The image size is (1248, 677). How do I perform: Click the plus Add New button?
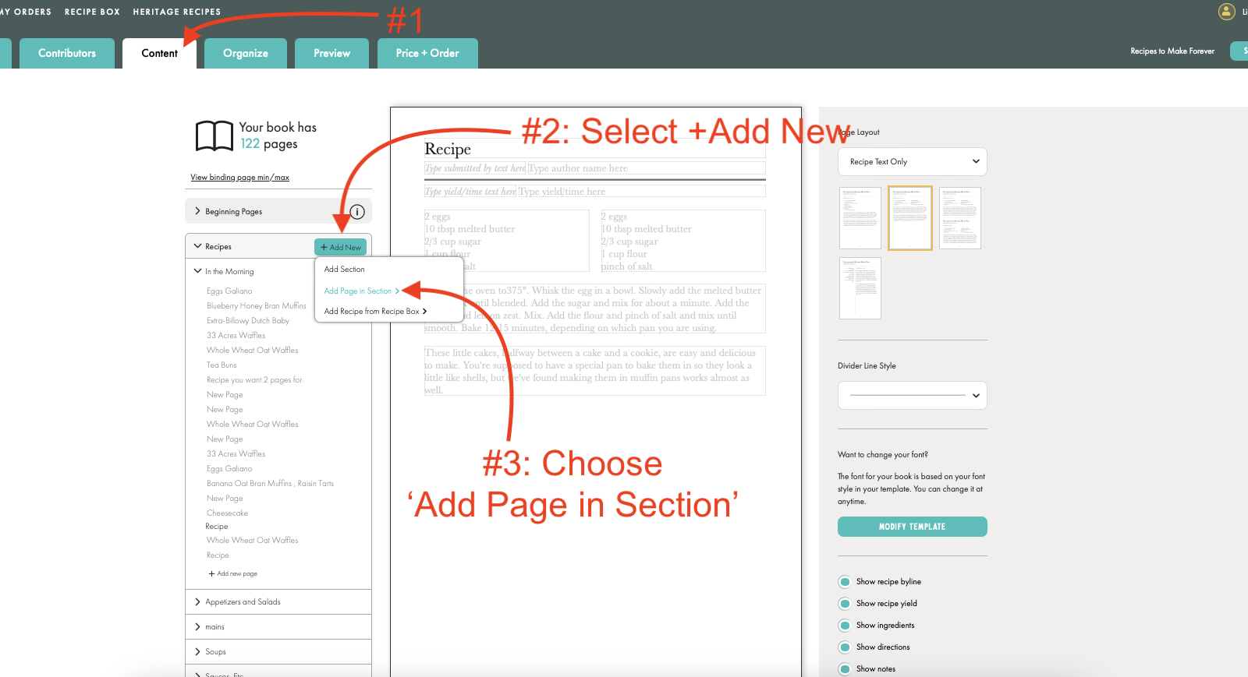coord(341,247)
